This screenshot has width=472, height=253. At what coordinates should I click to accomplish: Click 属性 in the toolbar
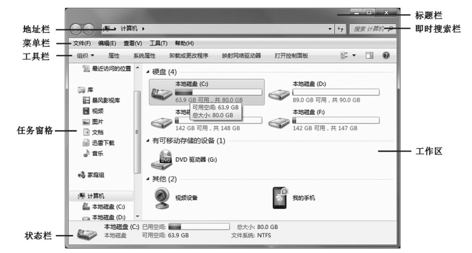tap(114, 56)
